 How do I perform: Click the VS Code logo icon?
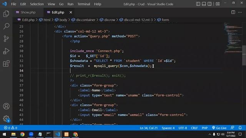pos(4,4)
